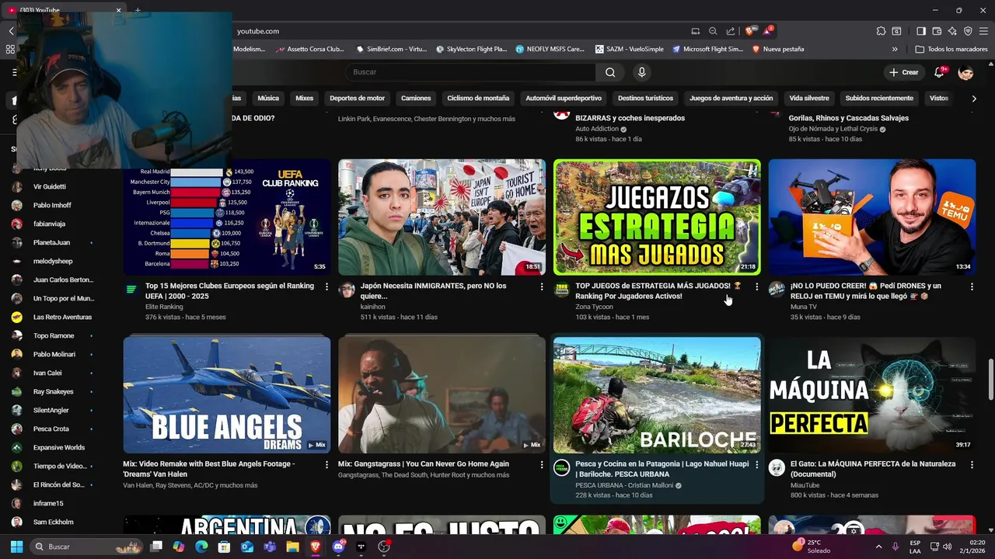
Task: Open volume control in system tray
Action: pyautogui.click(x=947, y=547)
